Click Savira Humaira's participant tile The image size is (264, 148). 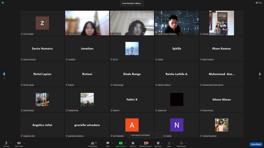click(x=42, y=49)
